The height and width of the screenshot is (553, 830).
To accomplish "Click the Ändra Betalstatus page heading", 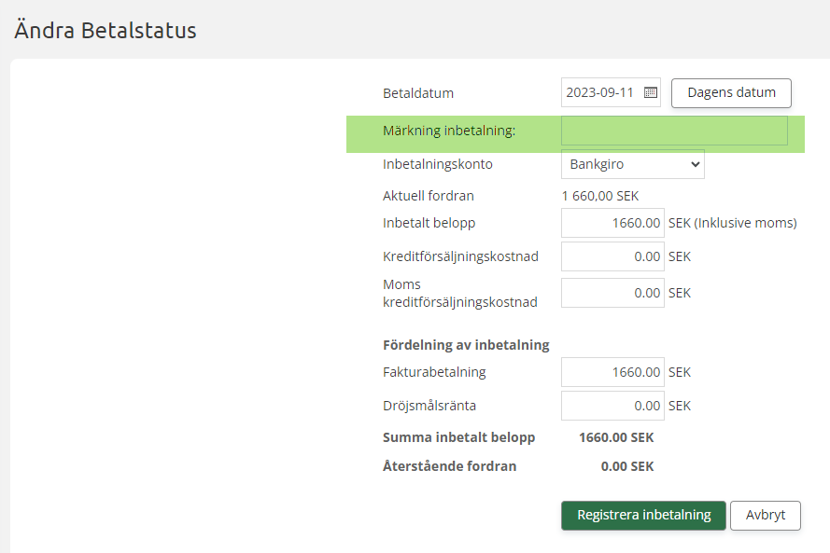I will pyautogui.click(x=105, y=30).
